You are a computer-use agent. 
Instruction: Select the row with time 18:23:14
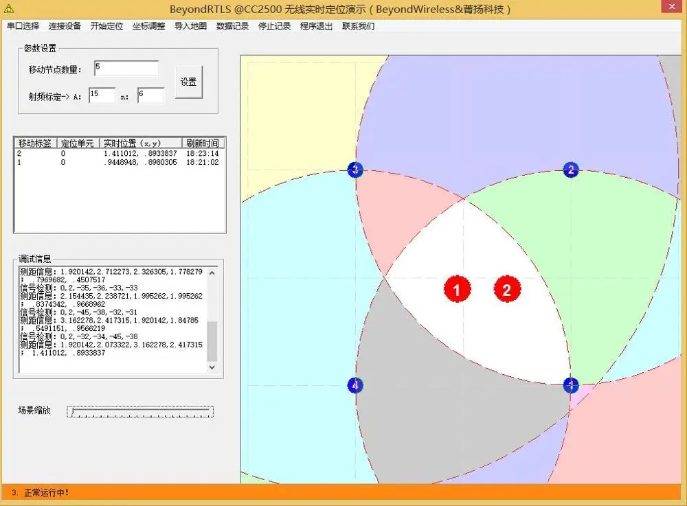(119, 154)
